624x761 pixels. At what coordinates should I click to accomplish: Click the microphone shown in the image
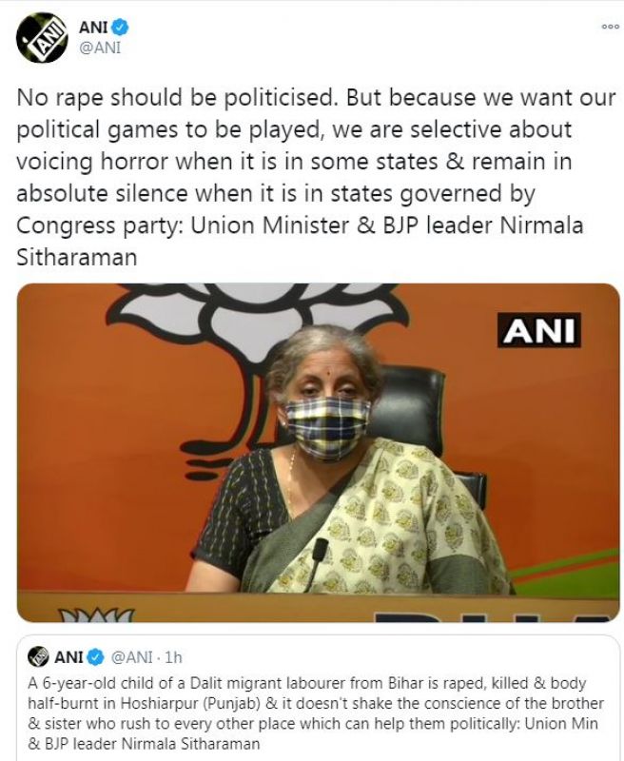pos(318,563)
